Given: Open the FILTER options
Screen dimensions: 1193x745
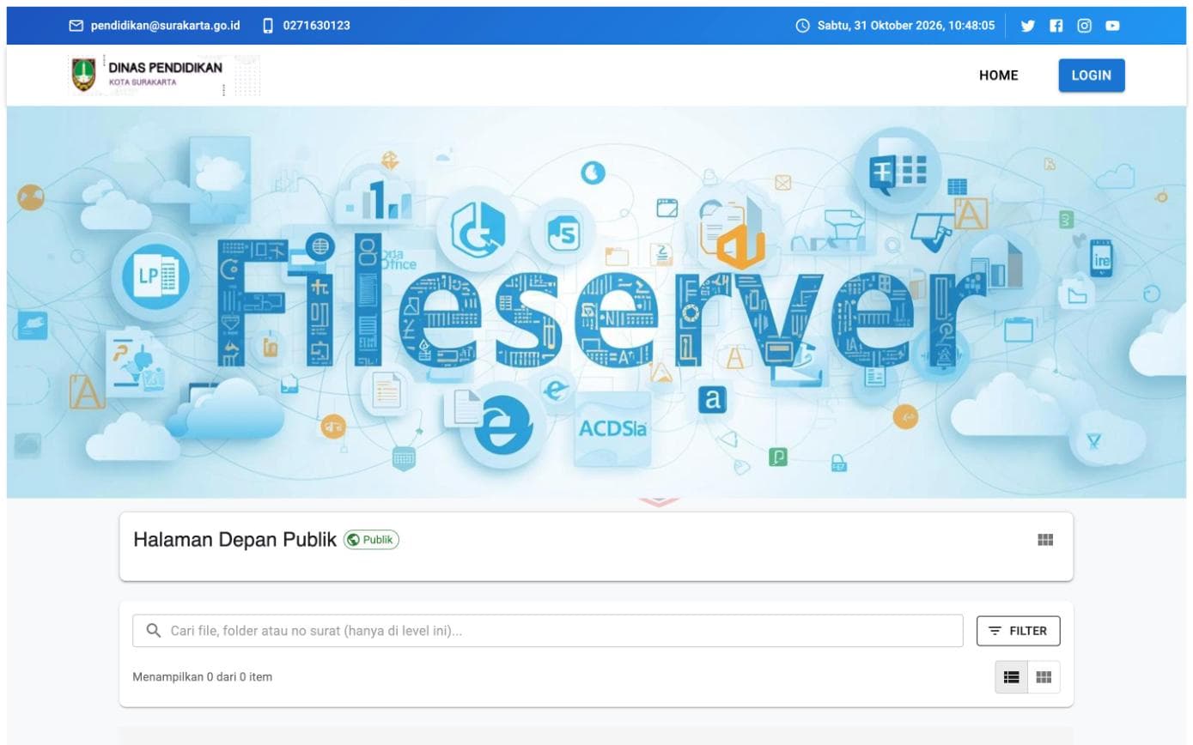Looking at the screenshot, I should (x=1018, y=631).
